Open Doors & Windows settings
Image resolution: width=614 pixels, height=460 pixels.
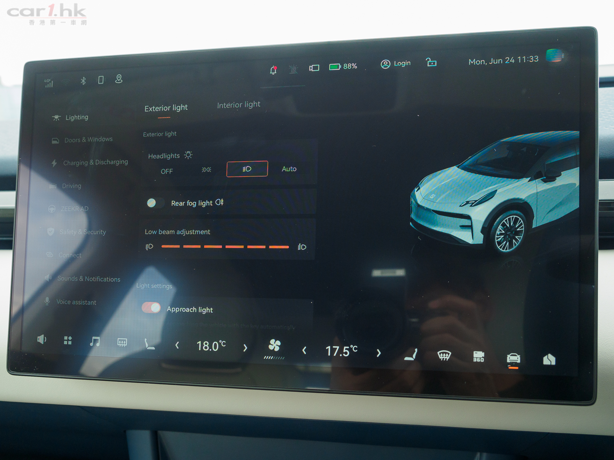88,140
